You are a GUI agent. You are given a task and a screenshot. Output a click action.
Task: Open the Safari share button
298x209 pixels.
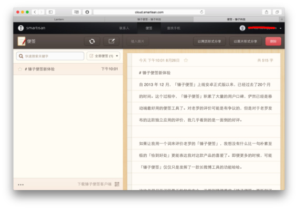267,12
